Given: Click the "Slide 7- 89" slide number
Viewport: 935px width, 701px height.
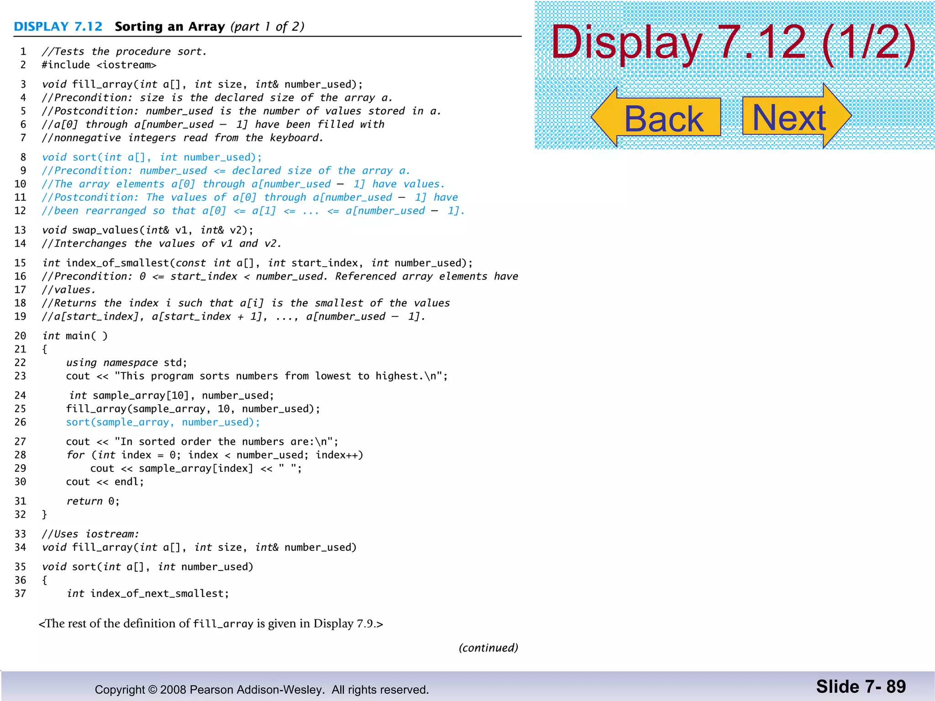Looking at the screenshot, I should [x=861, y=687].
